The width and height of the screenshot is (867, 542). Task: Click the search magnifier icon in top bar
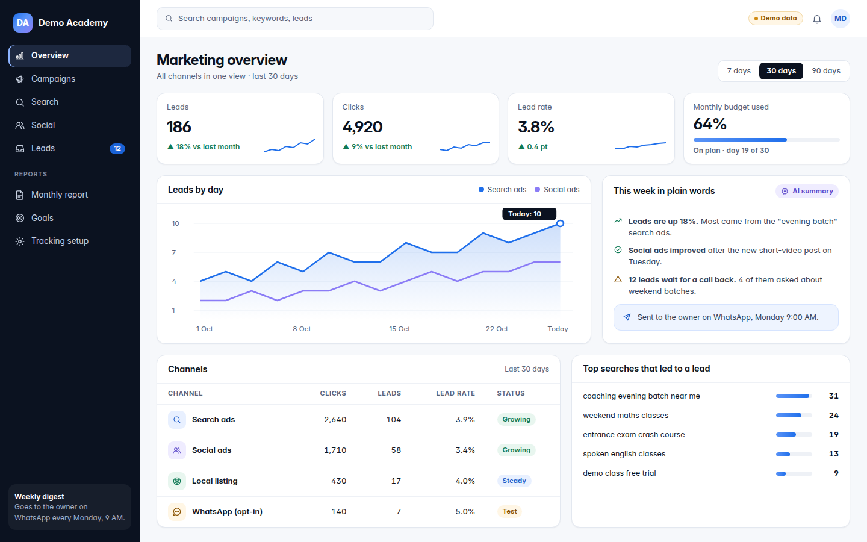point(169,19)
